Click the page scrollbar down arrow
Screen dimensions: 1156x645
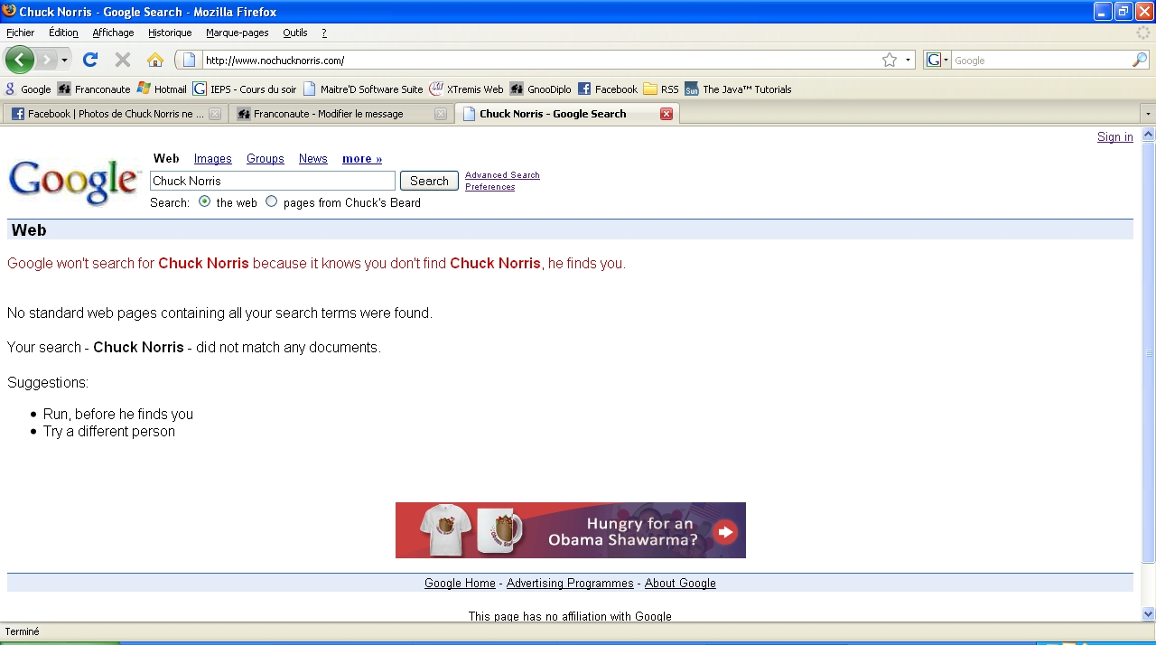tap(1149, 614)
